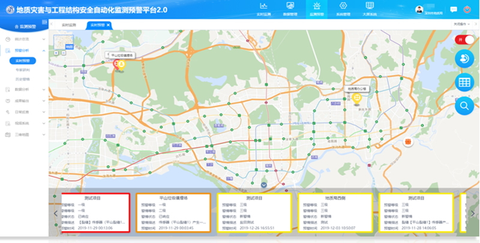Collapse the 预警分析 sidebar section
Image resolution: width=480 pixels, height=243 pixels.
(x=44, y=51)
